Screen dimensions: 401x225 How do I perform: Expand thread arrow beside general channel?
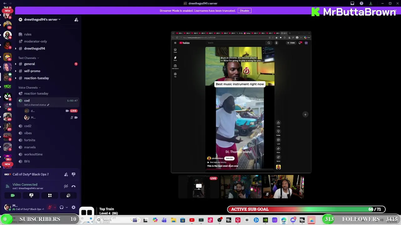point(16,64)
